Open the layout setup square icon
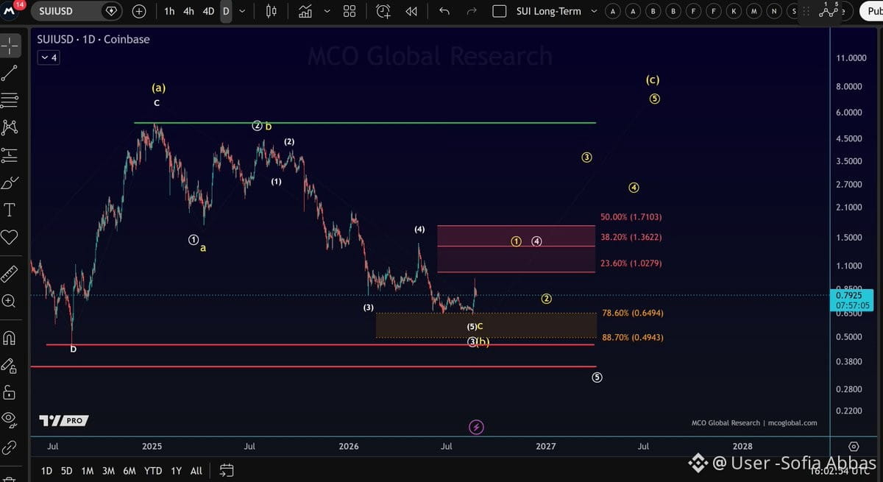 [500, 11]
